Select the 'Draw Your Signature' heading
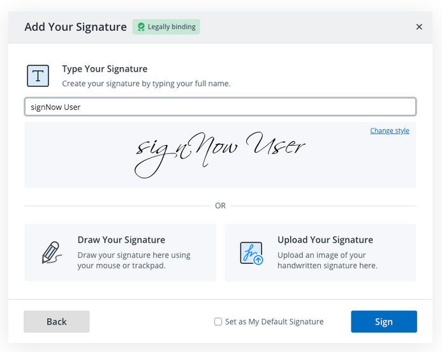The width and height of the screenshot is (442, 352). tap(121, 240)
